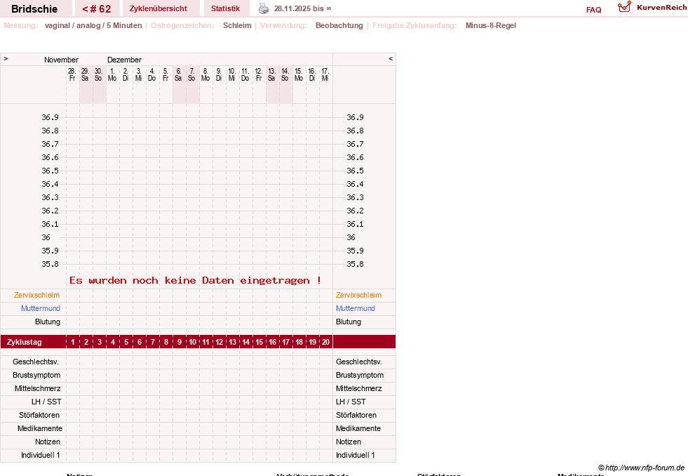Open the Zyklenübersicht tab
This screenshot has width=688, height=476.
click(x=158, y=9)
